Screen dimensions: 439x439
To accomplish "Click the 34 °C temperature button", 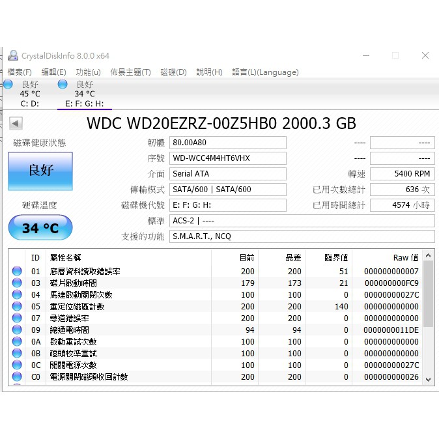I will [40, 228].
